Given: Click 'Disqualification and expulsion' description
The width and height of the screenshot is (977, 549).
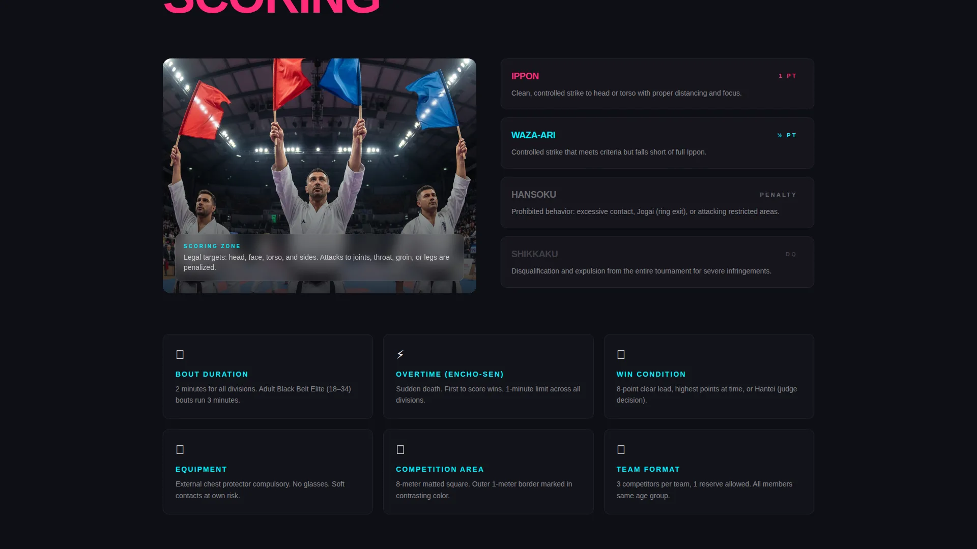Looking at the screenshot, I should [x=641, y=271].
